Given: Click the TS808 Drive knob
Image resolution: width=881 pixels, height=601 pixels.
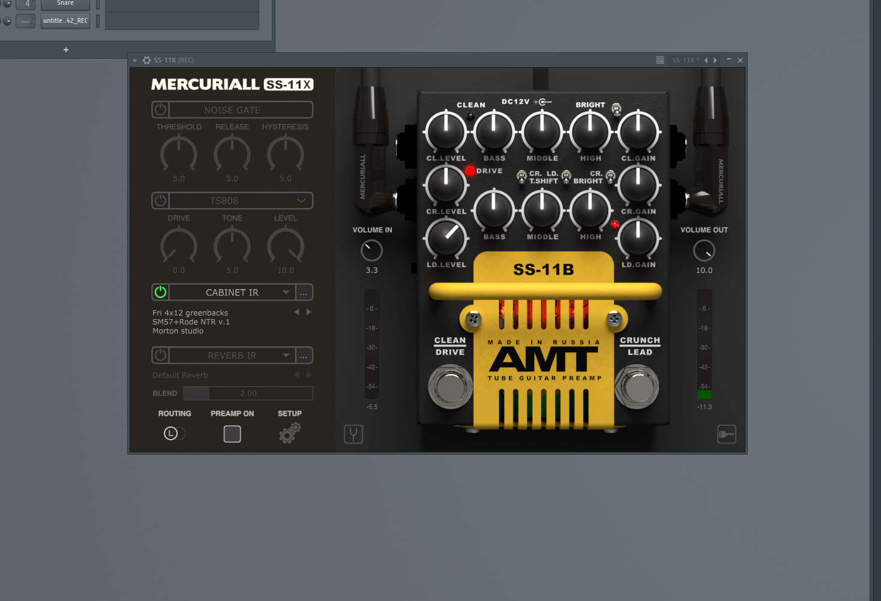Looking at the screenshot, I should click(x=179, y=246).
